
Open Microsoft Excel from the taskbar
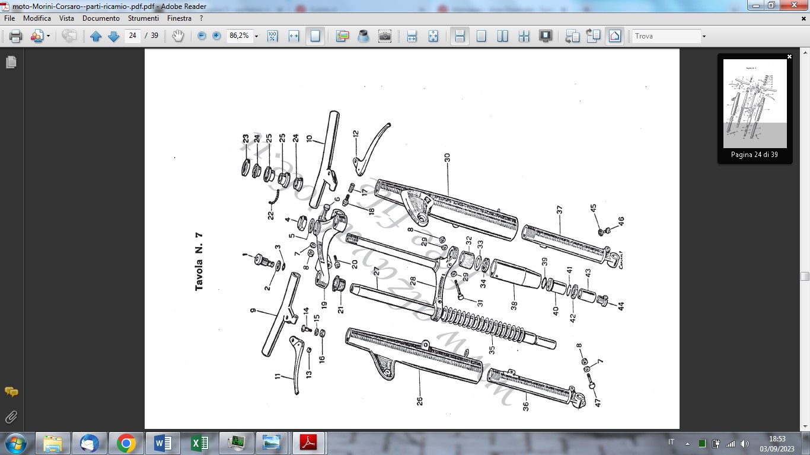pos(200,443)
